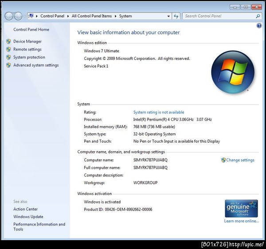Click the magnifier search icon
Image resolution: width=266 pixels, height=249 pixels.
point(258,16)
